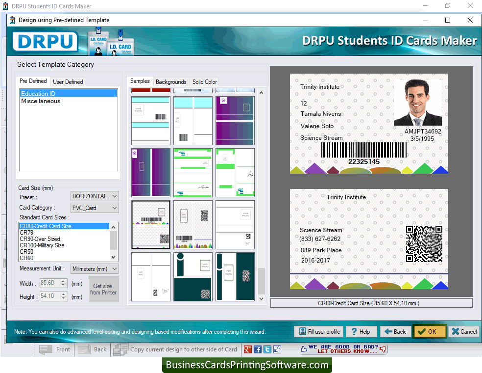
Task: Select CR100-Military Size card size
Action: click(x=64, y=245)
